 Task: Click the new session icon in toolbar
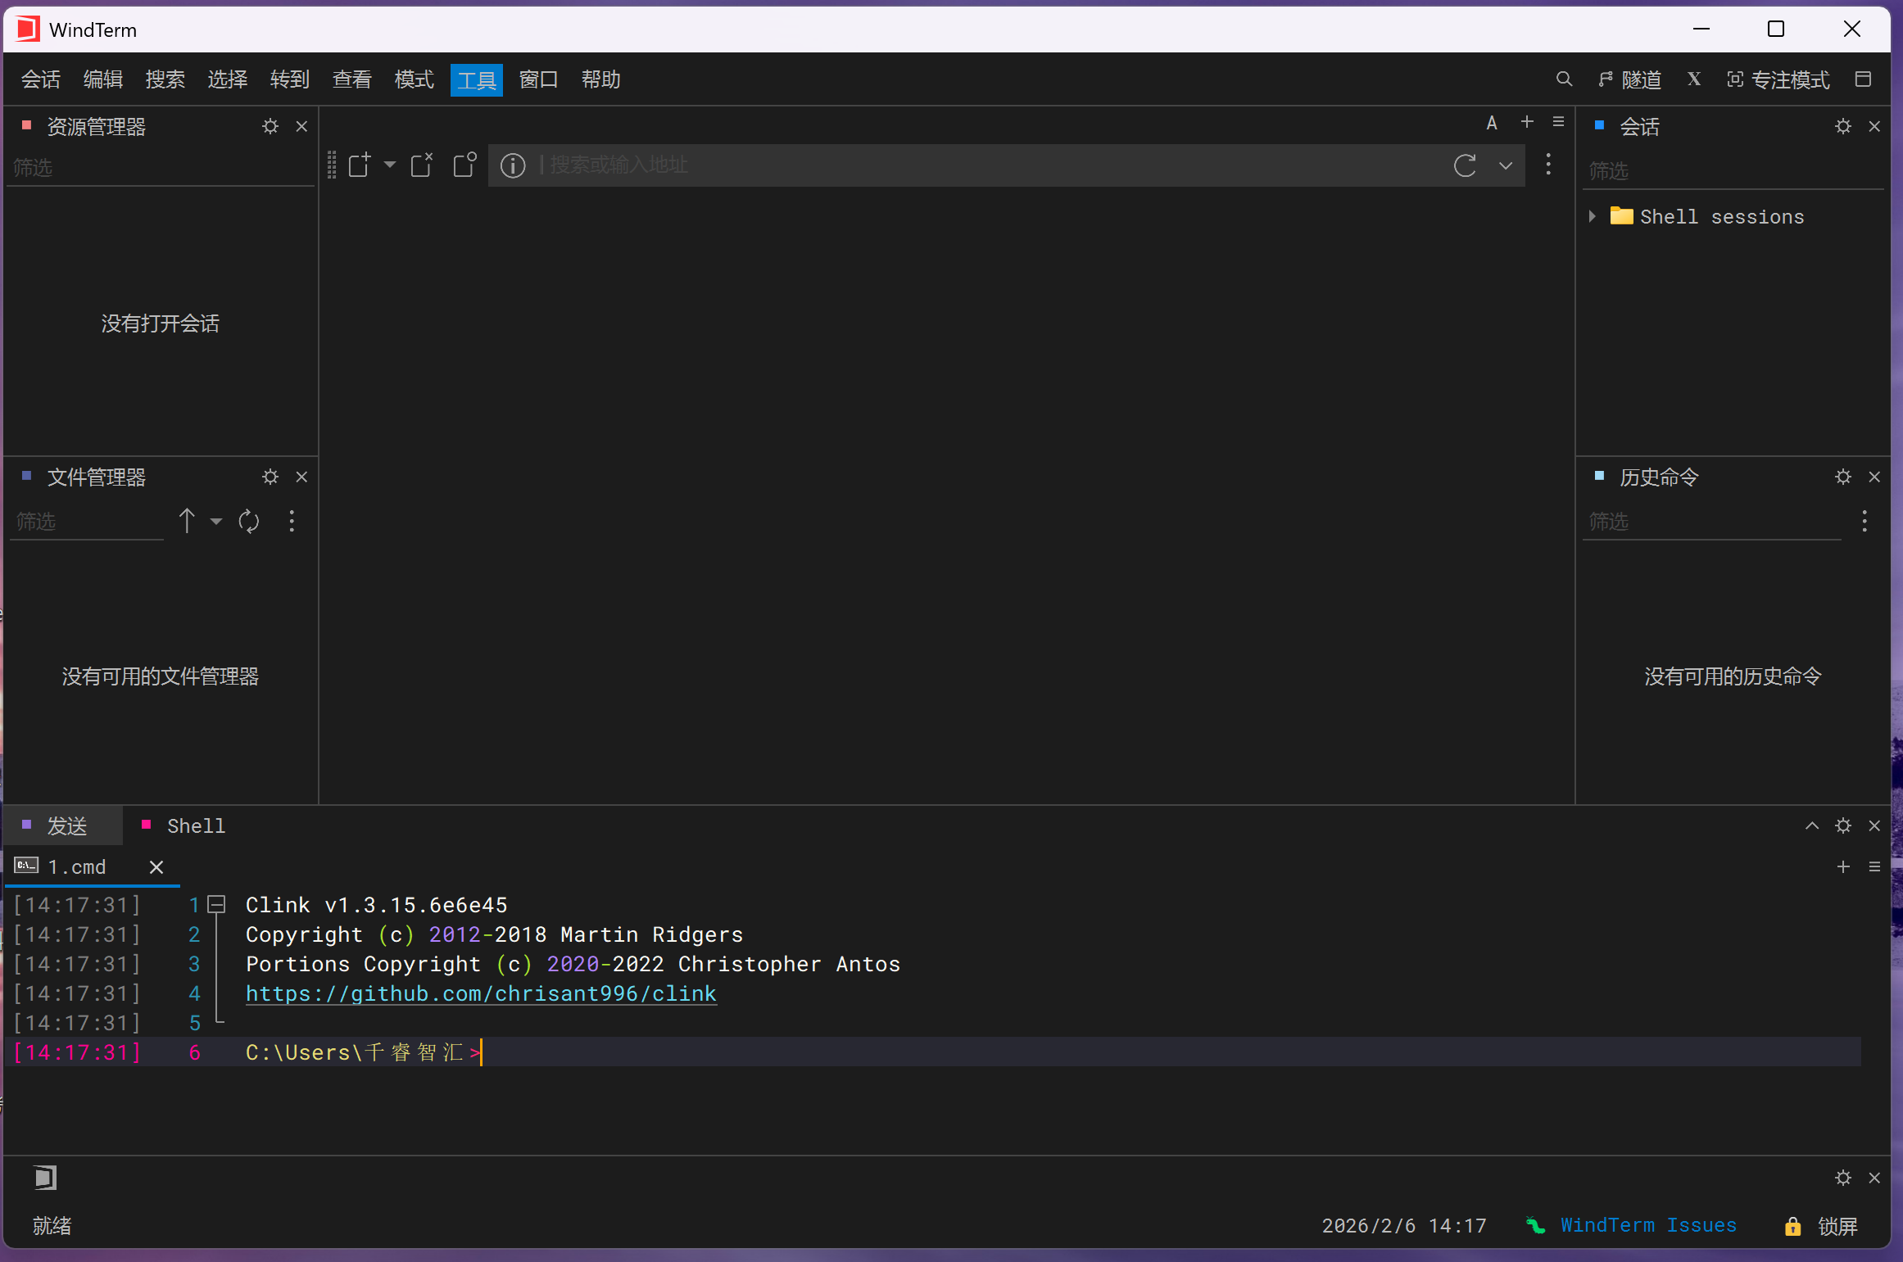click(360, 165)
